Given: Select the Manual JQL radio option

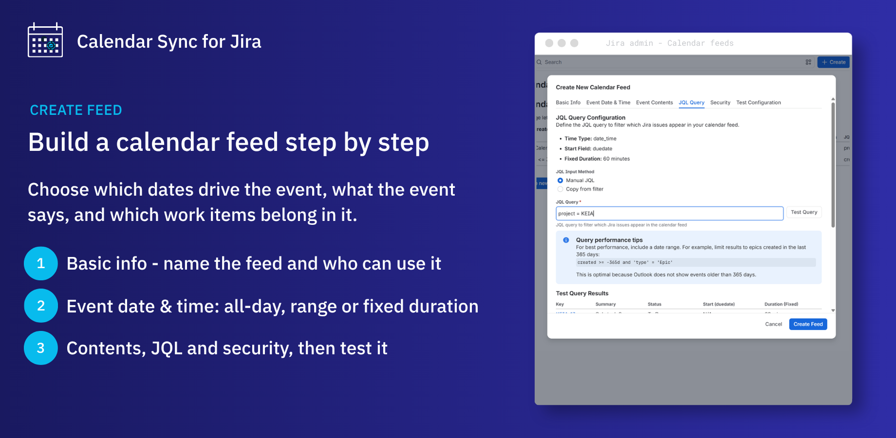Looking at the screenshot, I should pyautogui.click(x=560, y=181).
